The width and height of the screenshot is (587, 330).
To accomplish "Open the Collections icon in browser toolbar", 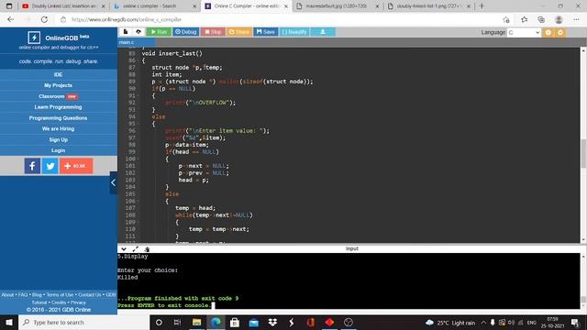I will point(541,19).
